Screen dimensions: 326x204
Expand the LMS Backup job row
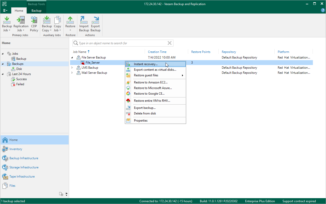[72, 68]
